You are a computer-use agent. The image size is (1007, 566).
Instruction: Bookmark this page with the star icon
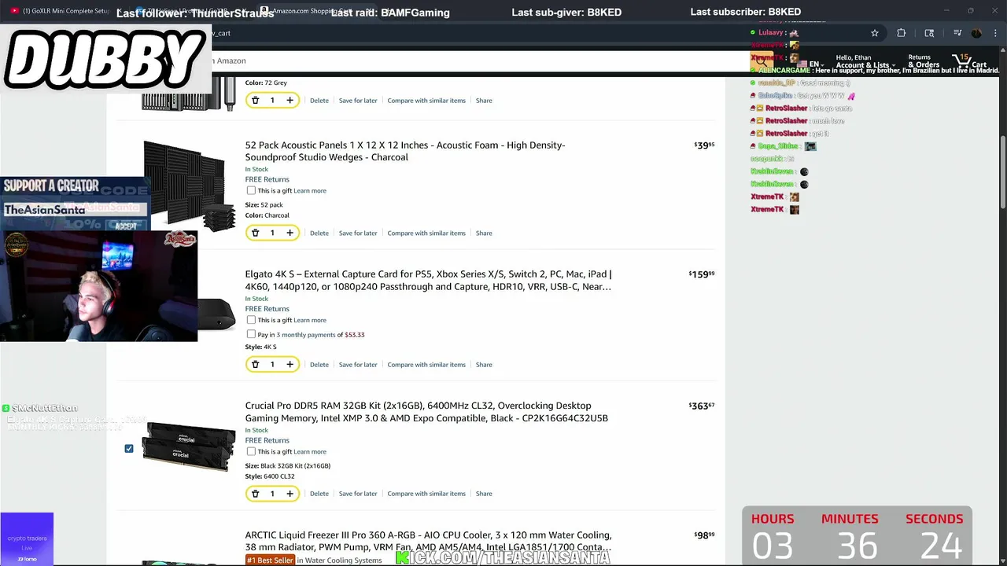point(874,33)
